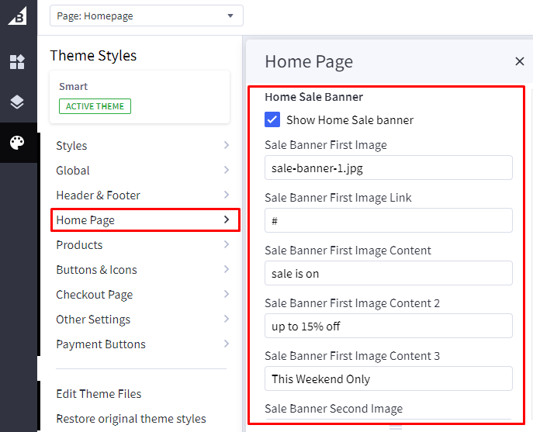Click the Sale Banner First Image field

coord(388,168)
